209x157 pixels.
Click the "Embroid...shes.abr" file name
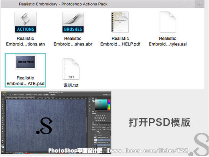tap(73, 44)
